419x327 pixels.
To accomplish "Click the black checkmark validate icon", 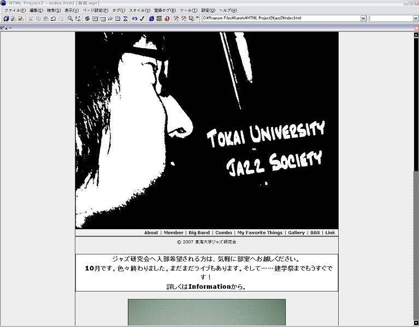I will click(x=142, y=19).
